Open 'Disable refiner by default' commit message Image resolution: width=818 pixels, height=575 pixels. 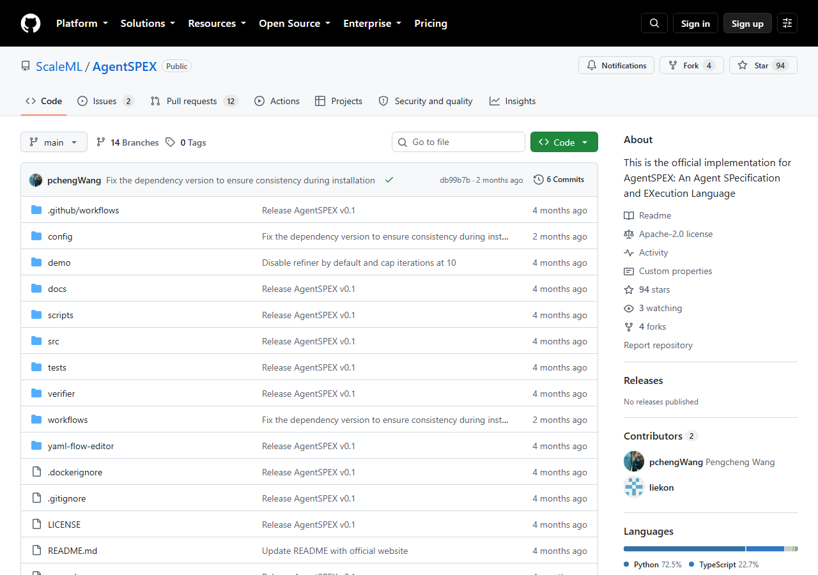(x=359, y=262)
